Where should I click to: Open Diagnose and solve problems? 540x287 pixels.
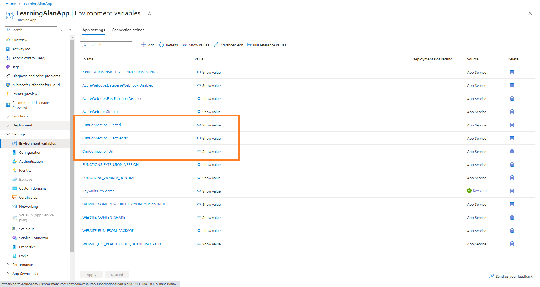coord(36,76)
